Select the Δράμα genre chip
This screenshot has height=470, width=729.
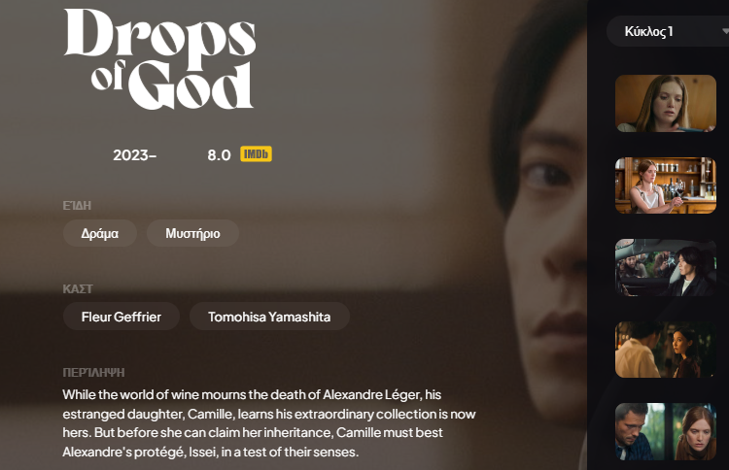pyautogui.click(x=100, y=233)
